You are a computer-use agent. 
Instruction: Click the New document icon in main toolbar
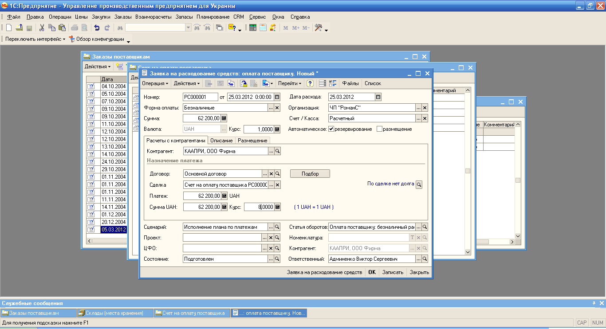9,27
